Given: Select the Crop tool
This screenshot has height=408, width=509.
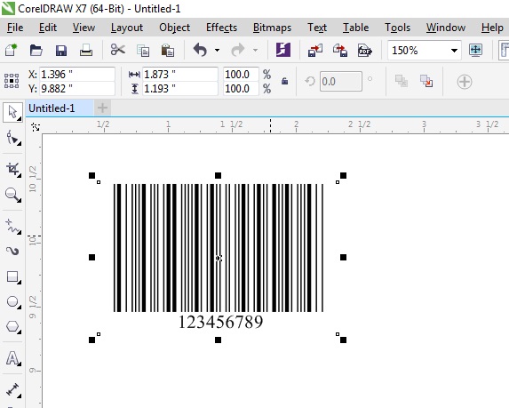Looking at the screenshot, I should click(13, 170).
